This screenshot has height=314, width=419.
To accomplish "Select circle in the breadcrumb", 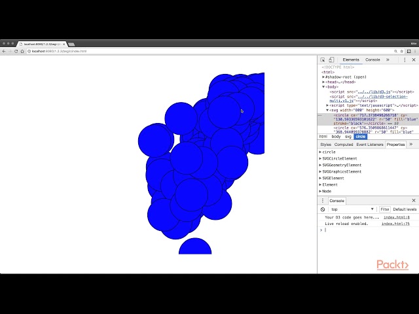I will pos(361,137).
